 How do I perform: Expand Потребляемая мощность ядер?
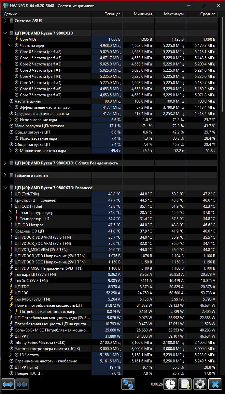point(10,312)
